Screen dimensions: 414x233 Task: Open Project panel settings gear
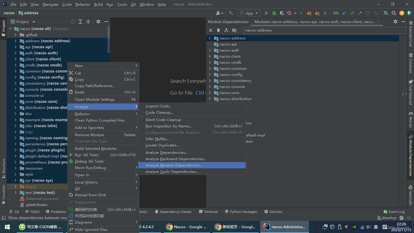pos(98,22)
